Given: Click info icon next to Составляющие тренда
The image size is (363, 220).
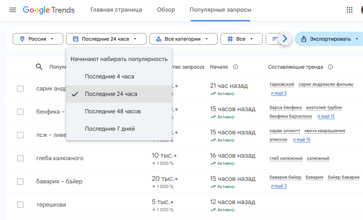Looking at the screenshot, I should pos(330,67).
